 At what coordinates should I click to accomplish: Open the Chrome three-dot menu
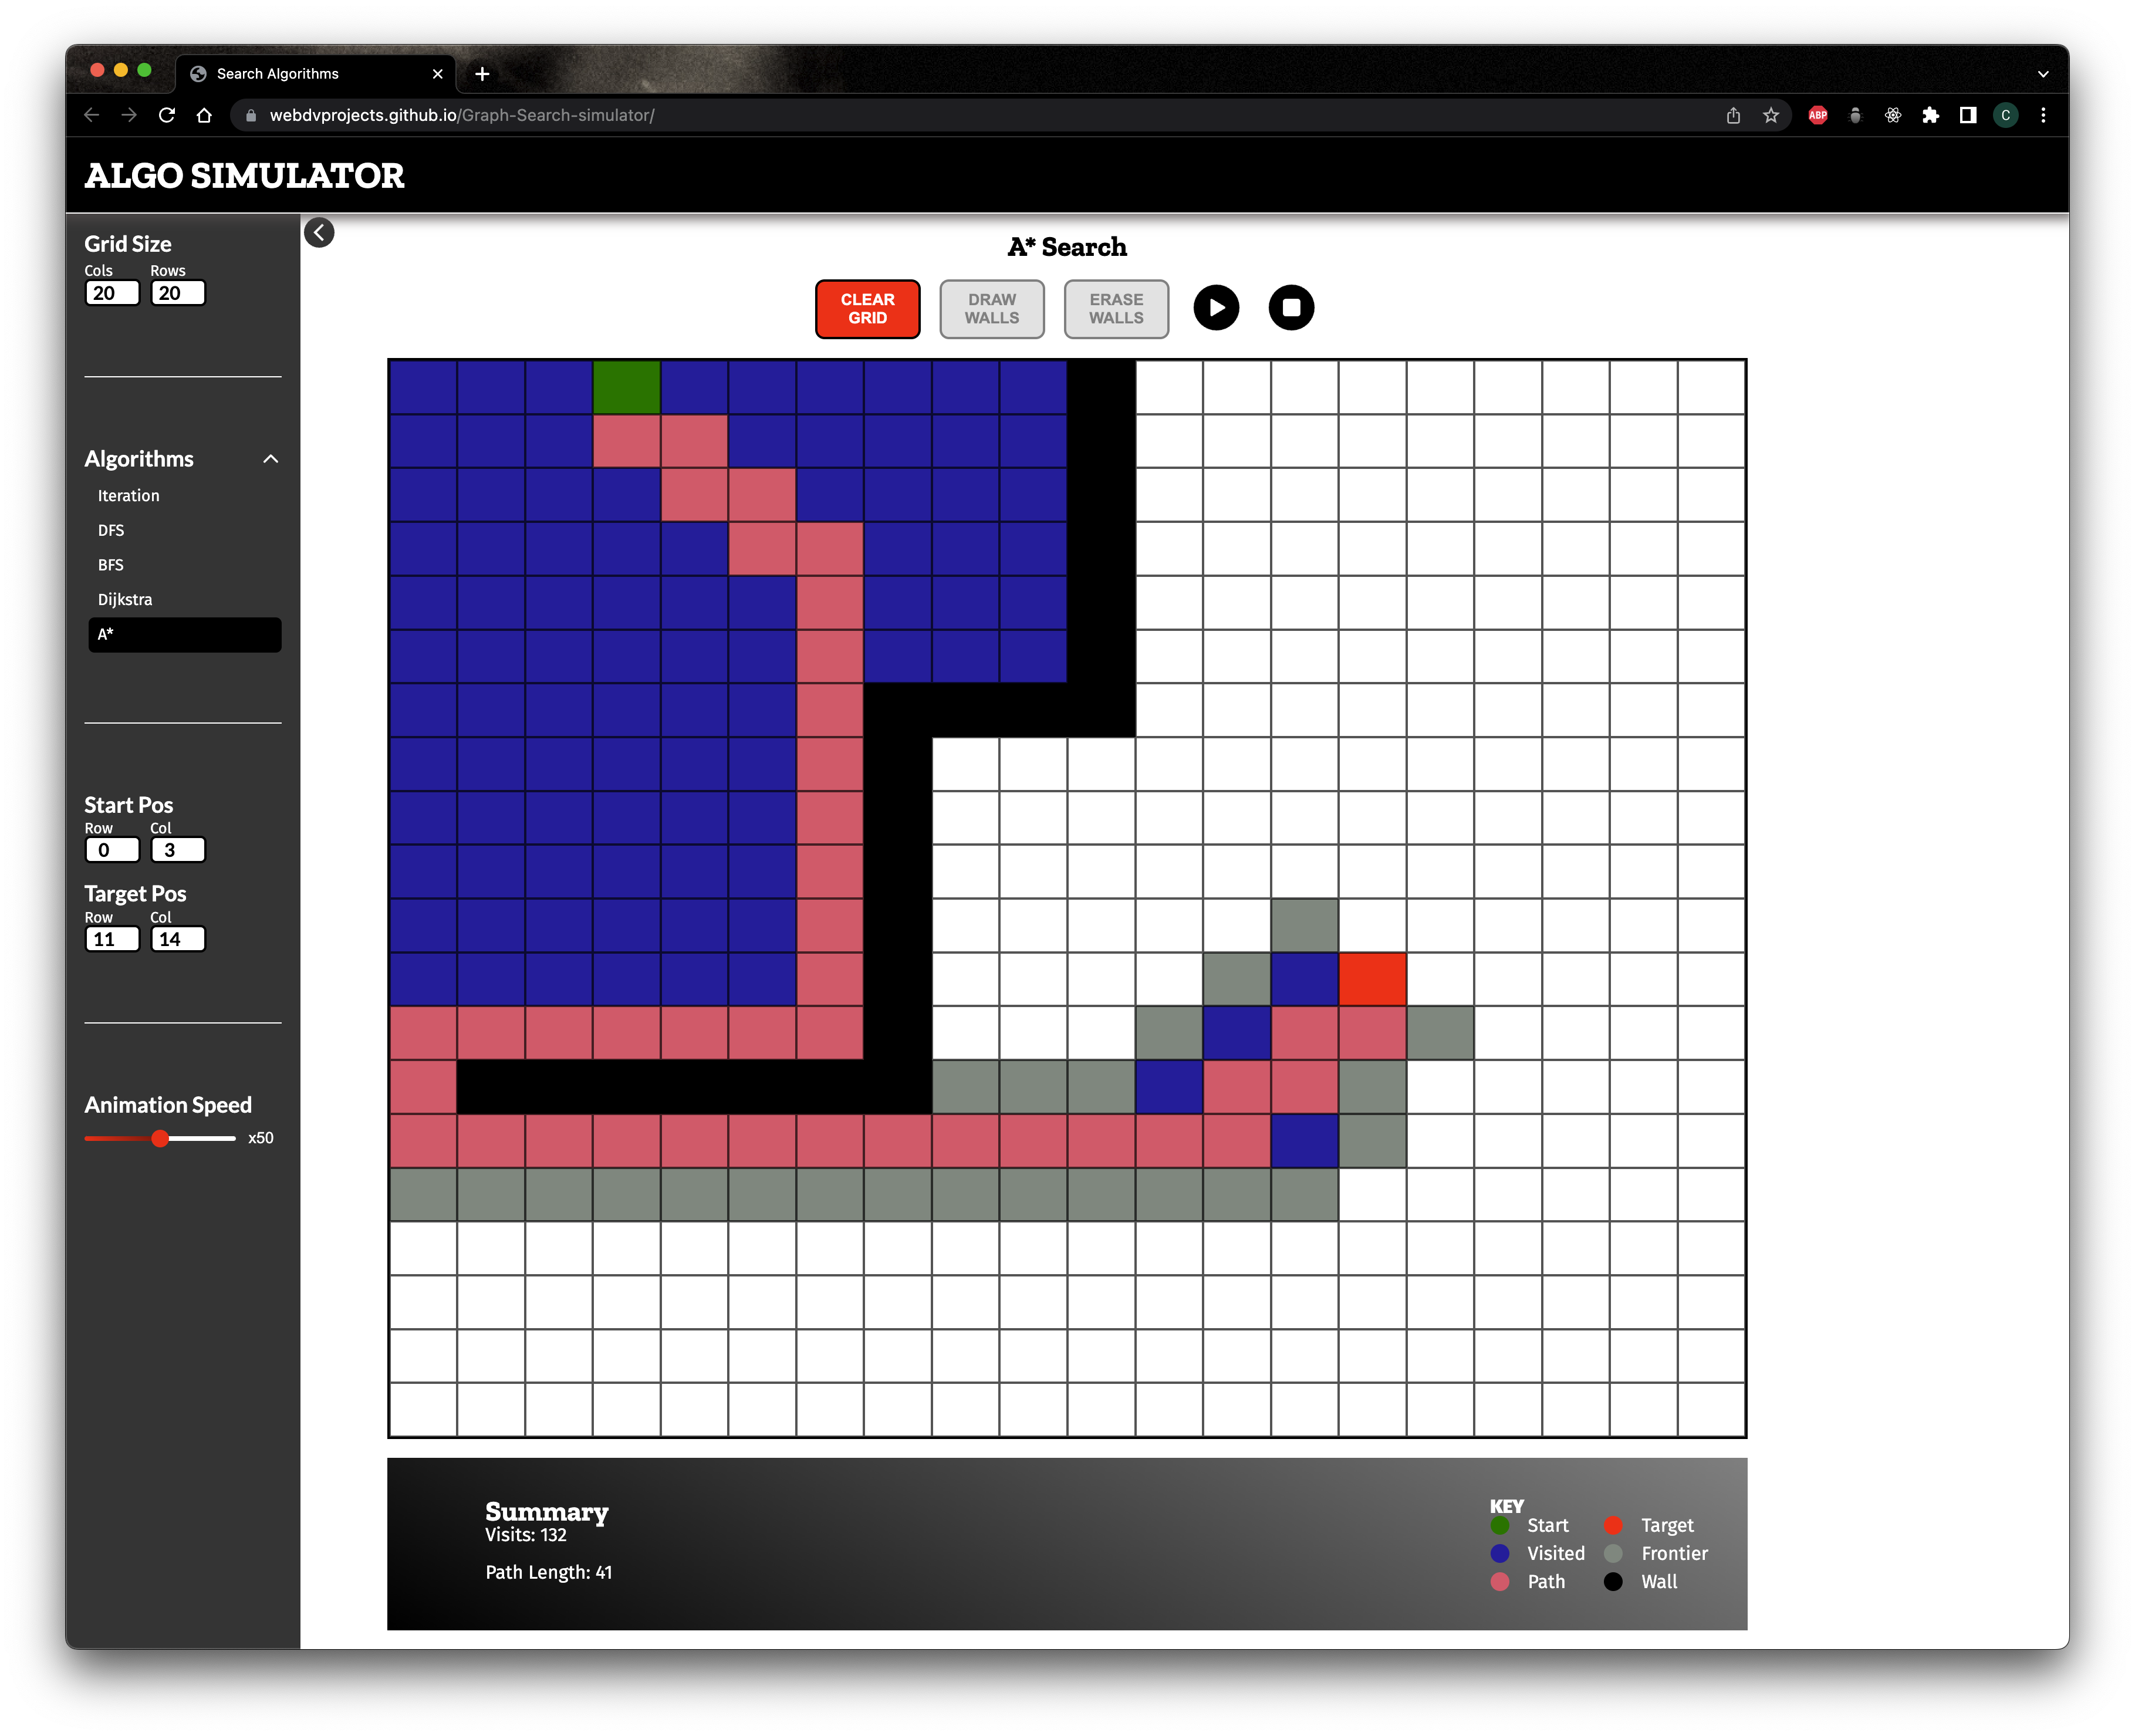[x=2044, y=115]
